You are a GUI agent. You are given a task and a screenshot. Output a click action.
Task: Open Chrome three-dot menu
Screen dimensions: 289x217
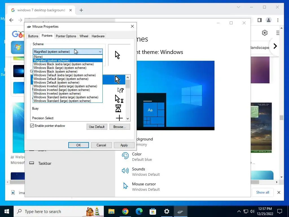[x=278, y=20]
